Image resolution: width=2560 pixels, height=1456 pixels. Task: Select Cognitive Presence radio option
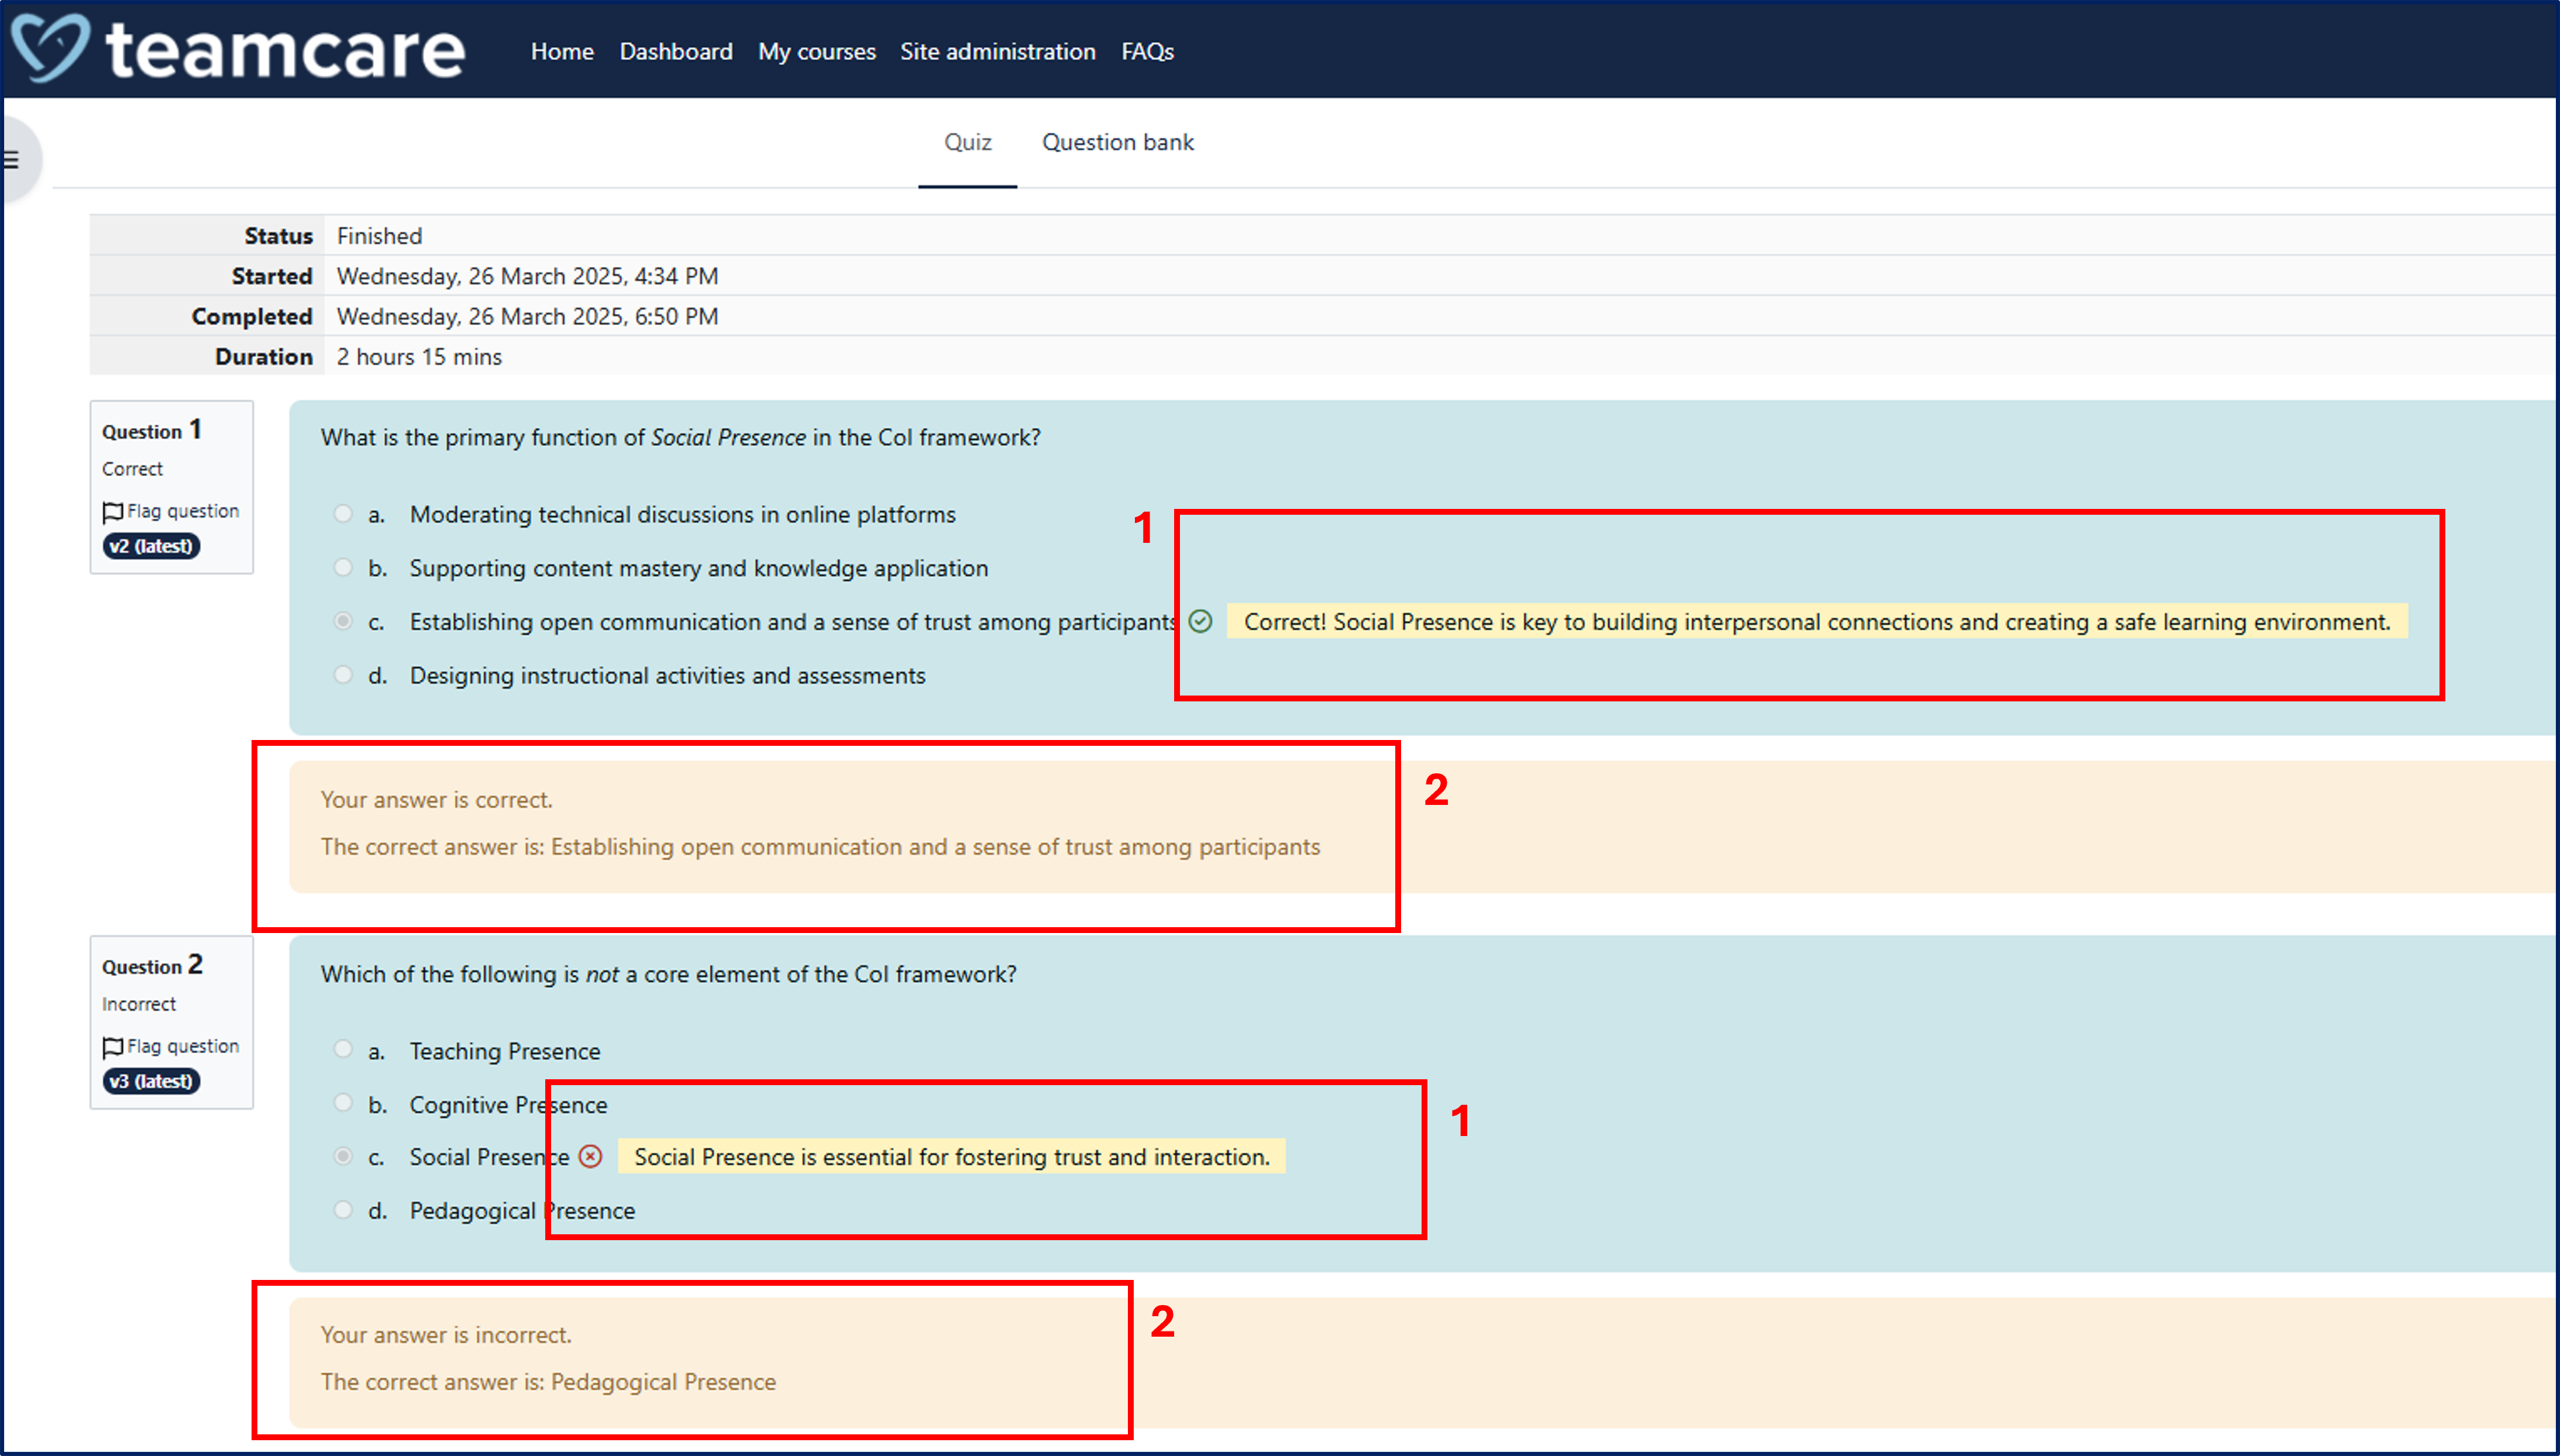[x=343, y=1103]
